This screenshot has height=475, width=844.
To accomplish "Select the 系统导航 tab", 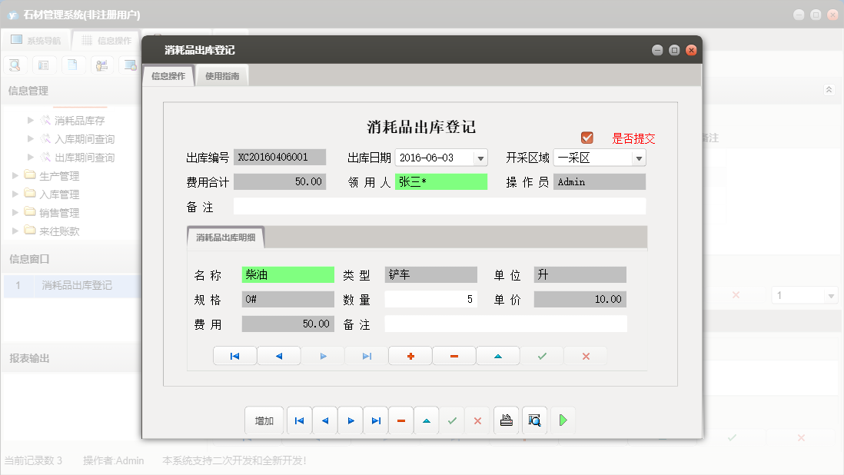I will [x=36, y=39].
